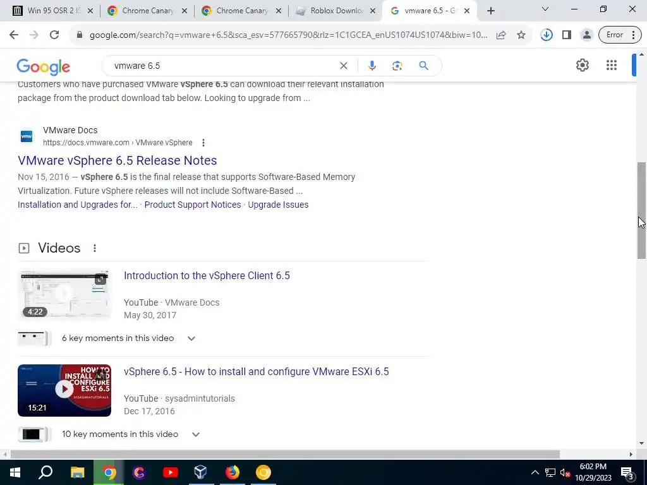Screen dimensions: 647x485
Task: Open Introduction to the vSphere Client 6.5 video
Action: click(x=207, y=275)
